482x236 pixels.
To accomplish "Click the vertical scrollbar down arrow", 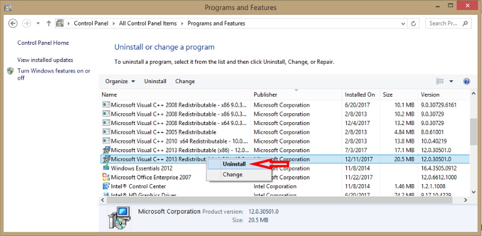I will click(x=474, y=192).
